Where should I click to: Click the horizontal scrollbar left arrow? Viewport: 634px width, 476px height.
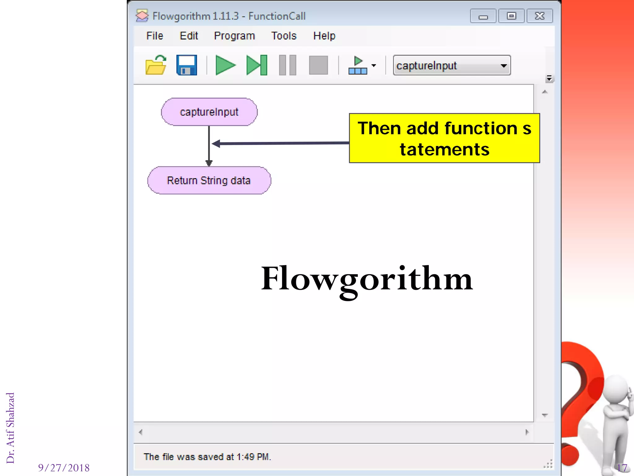pos(141,432)
